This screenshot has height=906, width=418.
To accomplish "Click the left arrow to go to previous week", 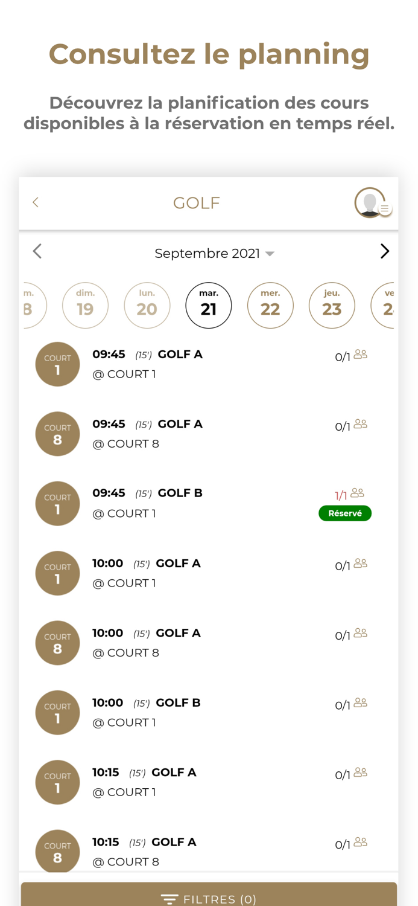I will [37, 251].
